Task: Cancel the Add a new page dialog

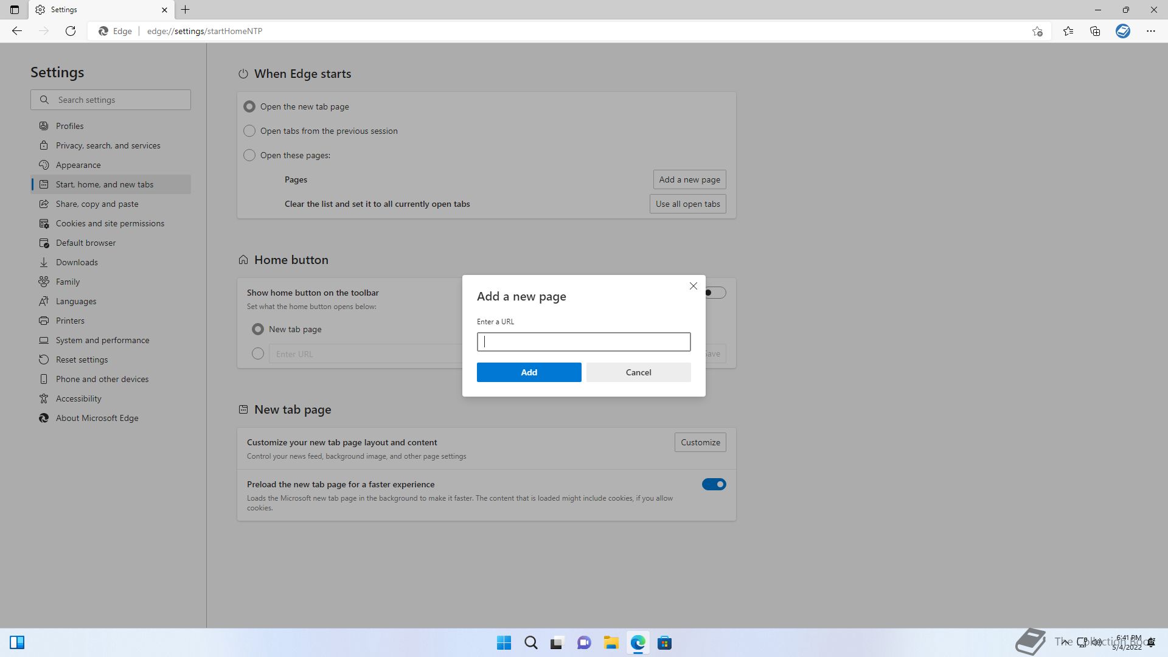Action: (x=639, y=372)
